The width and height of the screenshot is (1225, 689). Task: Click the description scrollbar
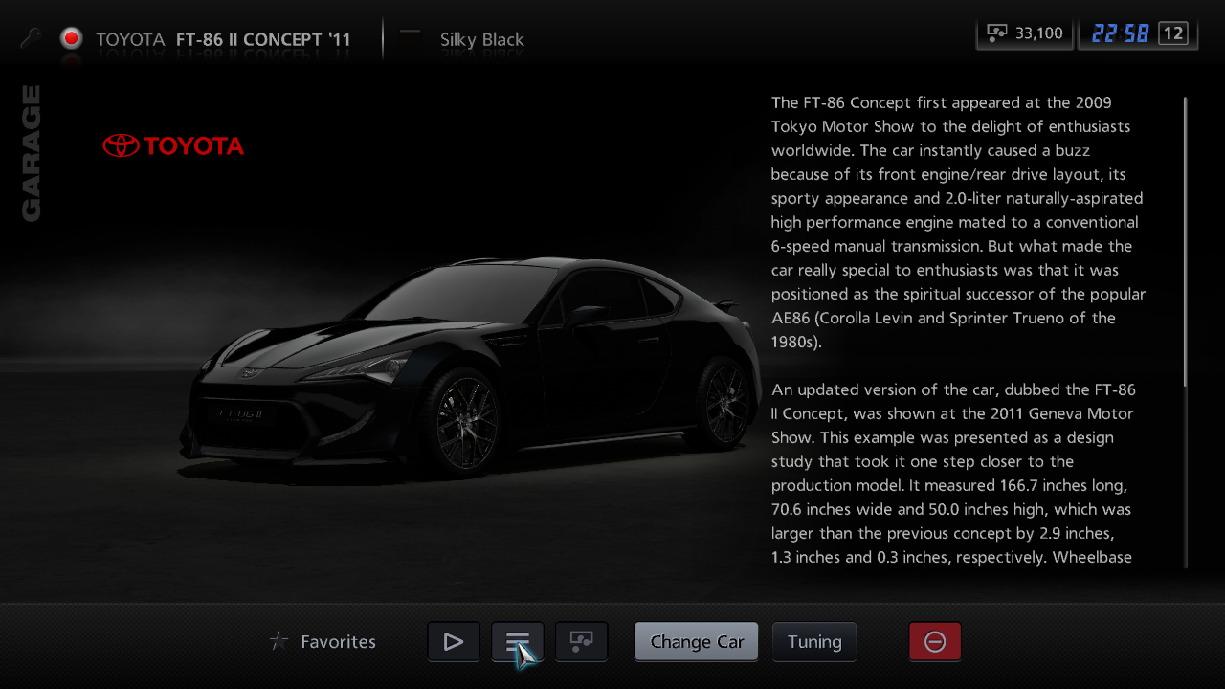pos(1185,332)
